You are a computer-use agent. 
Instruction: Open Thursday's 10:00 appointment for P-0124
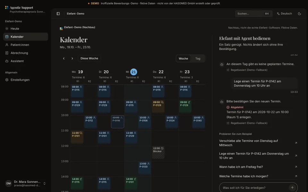point(172,122)
